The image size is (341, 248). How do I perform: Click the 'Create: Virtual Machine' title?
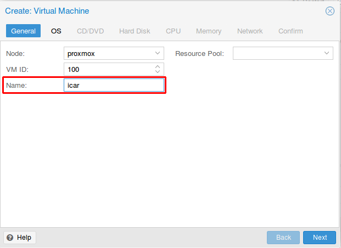pos(47,11)
